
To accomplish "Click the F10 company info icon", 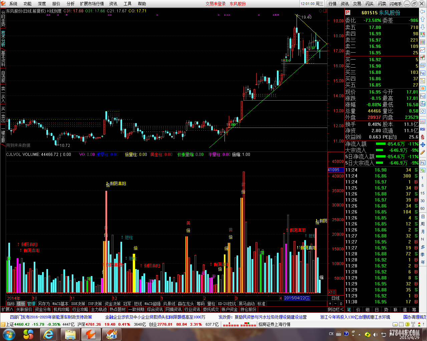I will click(x=423, y=73).
